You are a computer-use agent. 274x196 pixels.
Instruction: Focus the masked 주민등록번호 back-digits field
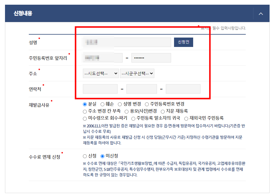pyautogui.click(x=151, y=58)
